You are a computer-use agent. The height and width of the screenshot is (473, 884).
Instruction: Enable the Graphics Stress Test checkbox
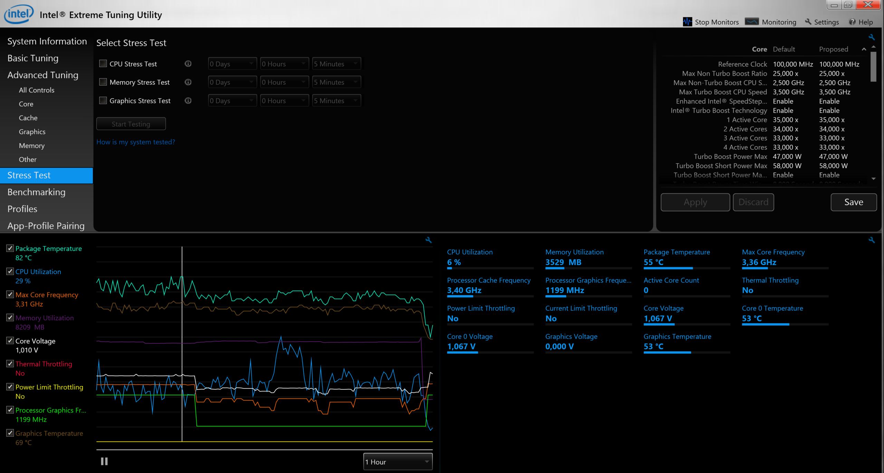tap(103, 100)
